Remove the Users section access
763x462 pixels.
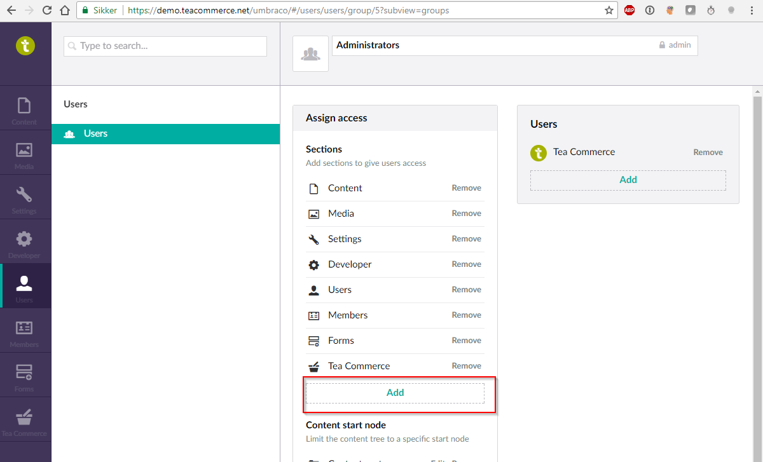467,290
